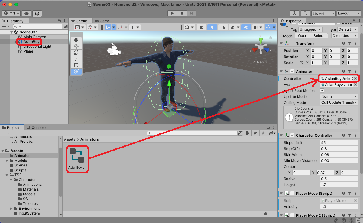Image resolution: width=363 pixels, height=223 pixels.
Task: Adjust the Project icon size slider
Action: [265, 214]
